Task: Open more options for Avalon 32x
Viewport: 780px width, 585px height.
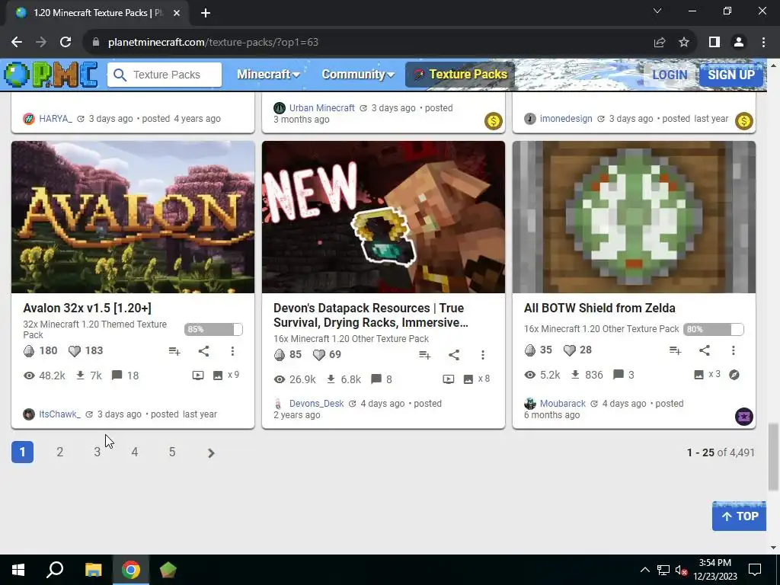Action: 232,351
